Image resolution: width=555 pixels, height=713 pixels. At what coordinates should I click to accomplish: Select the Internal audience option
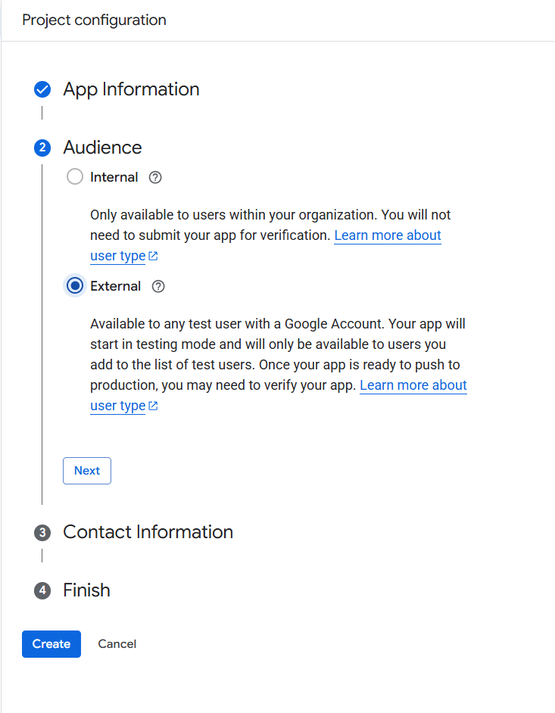pos(74,176)
